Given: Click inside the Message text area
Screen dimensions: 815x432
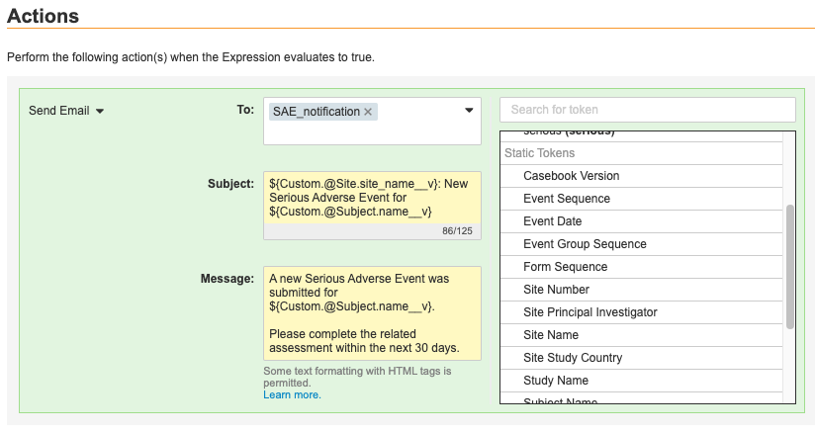Looking at the screenshot, I should [372, 312].
